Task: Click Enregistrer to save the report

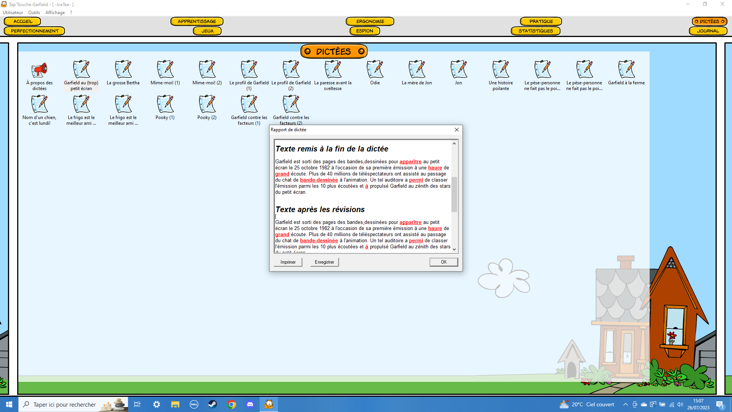Action: coord(324,262)
